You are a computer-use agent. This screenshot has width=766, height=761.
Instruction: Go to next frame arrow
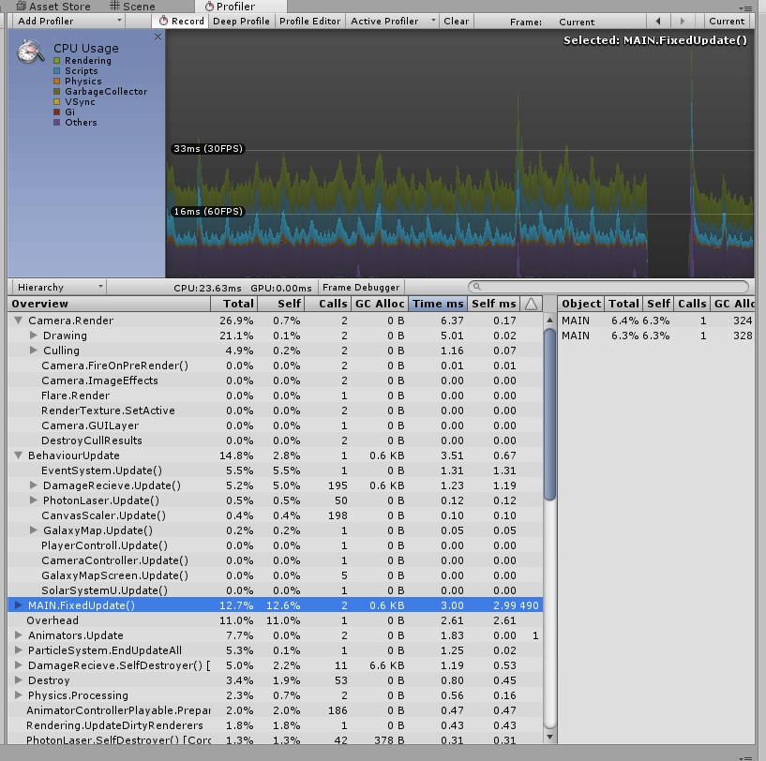coord(682,21)
